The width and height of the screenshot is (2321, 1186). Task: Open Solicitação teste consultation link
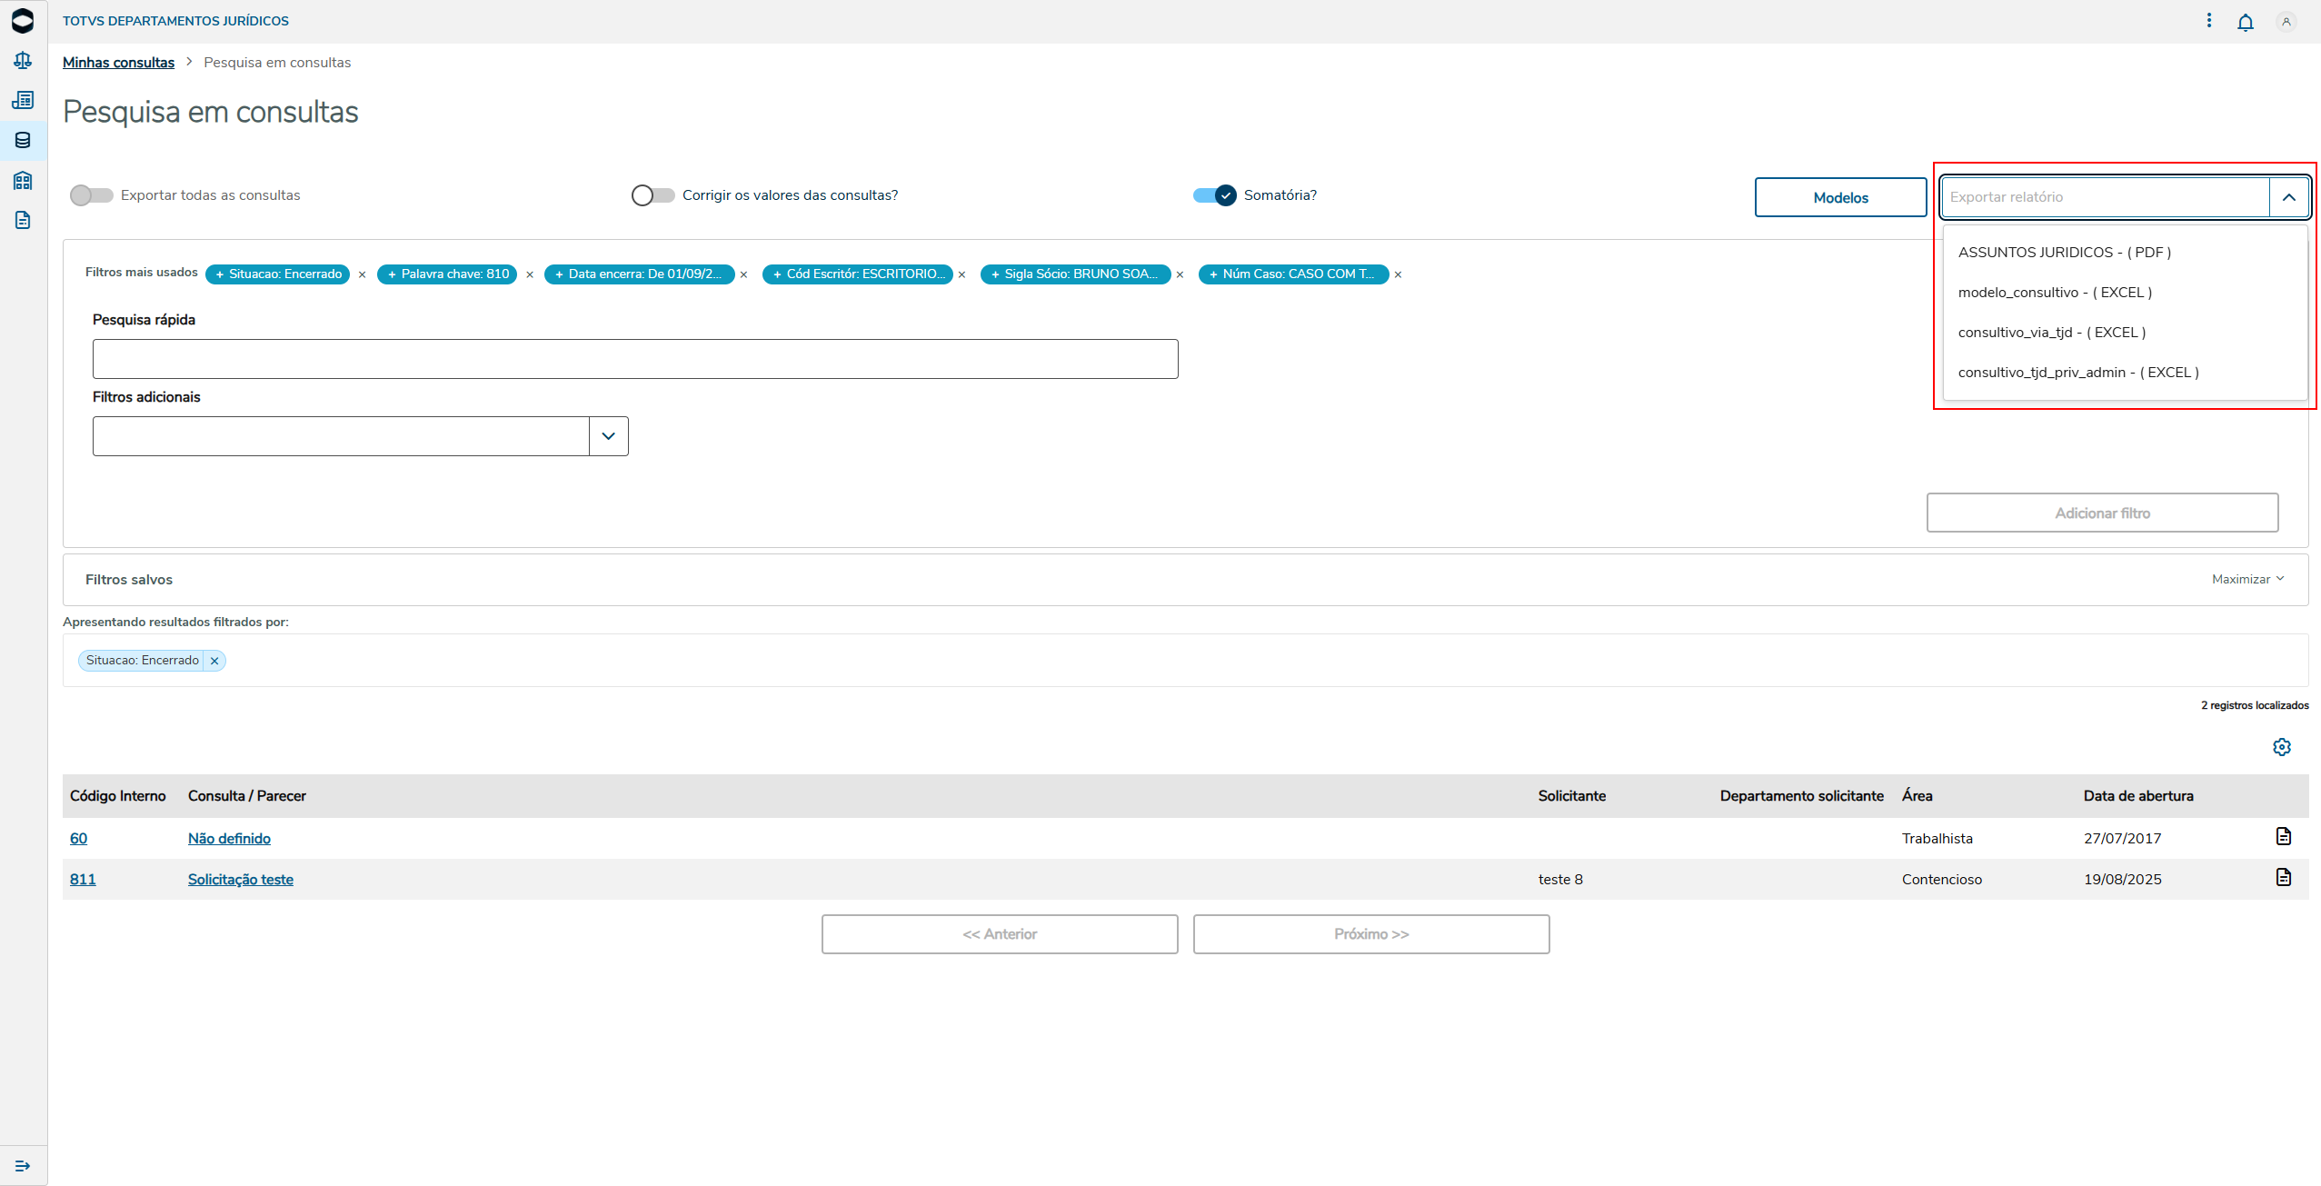pos(240,879)
